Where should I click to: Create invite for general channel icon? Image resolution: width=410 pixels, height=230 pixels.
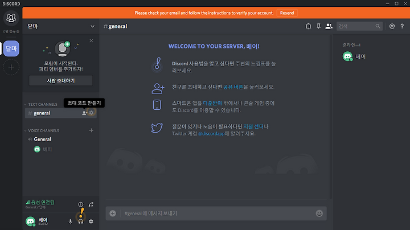(84, 113)
